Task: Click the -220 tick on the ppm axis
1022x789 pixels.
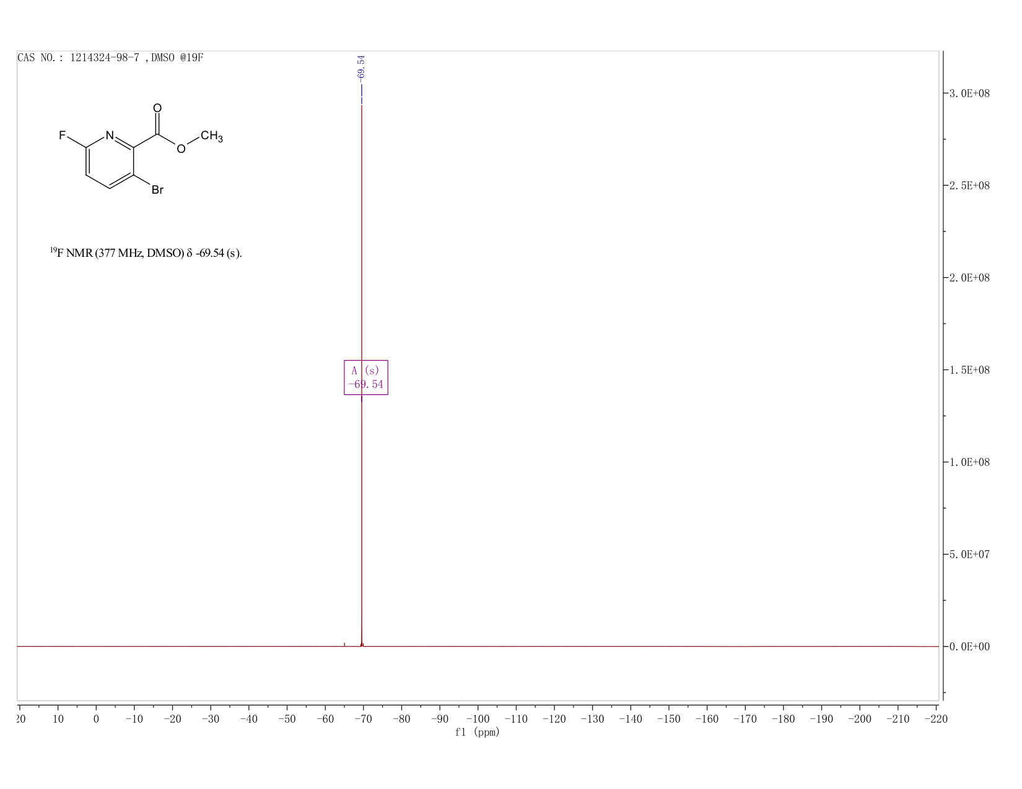Action: pyautogui.click(x=935, y=718)
